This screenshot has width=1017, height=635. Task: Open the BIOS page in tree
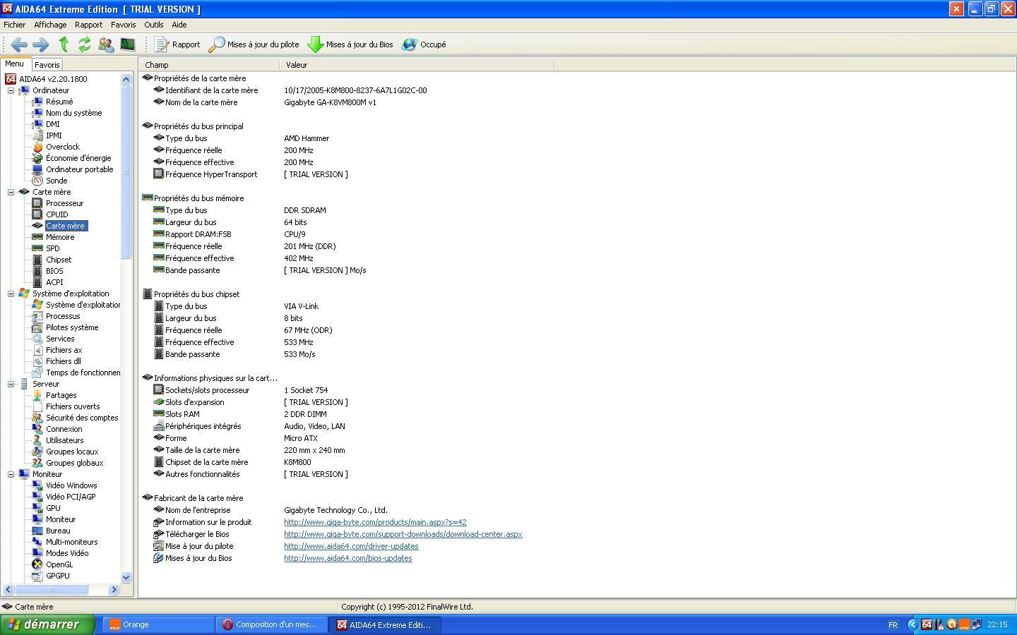click(x=54, y=271)
